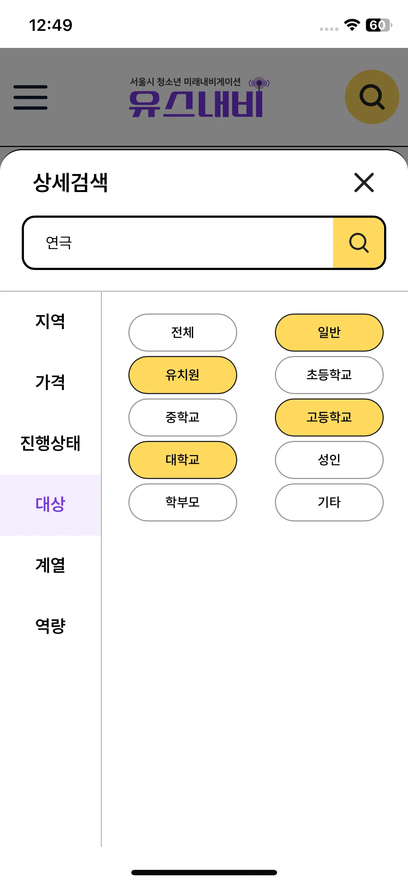Click the 유스내비 logo
Image resolution: width=408 pixels, height=884 pixels.
[x=199, y=97]
